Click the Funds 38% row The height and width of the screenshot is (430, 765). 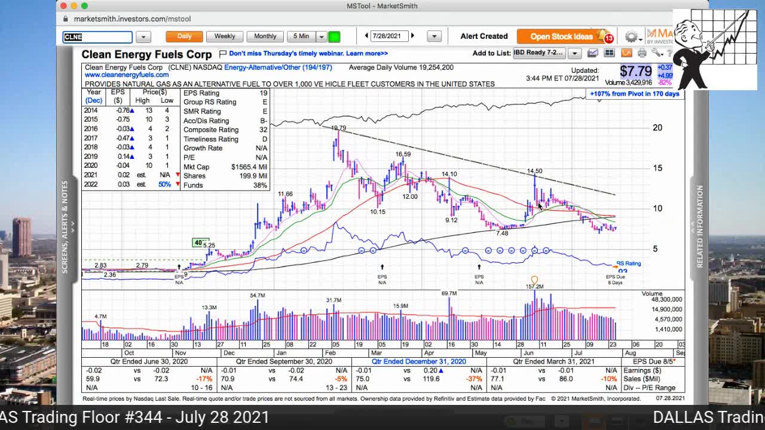coord(225,185)
